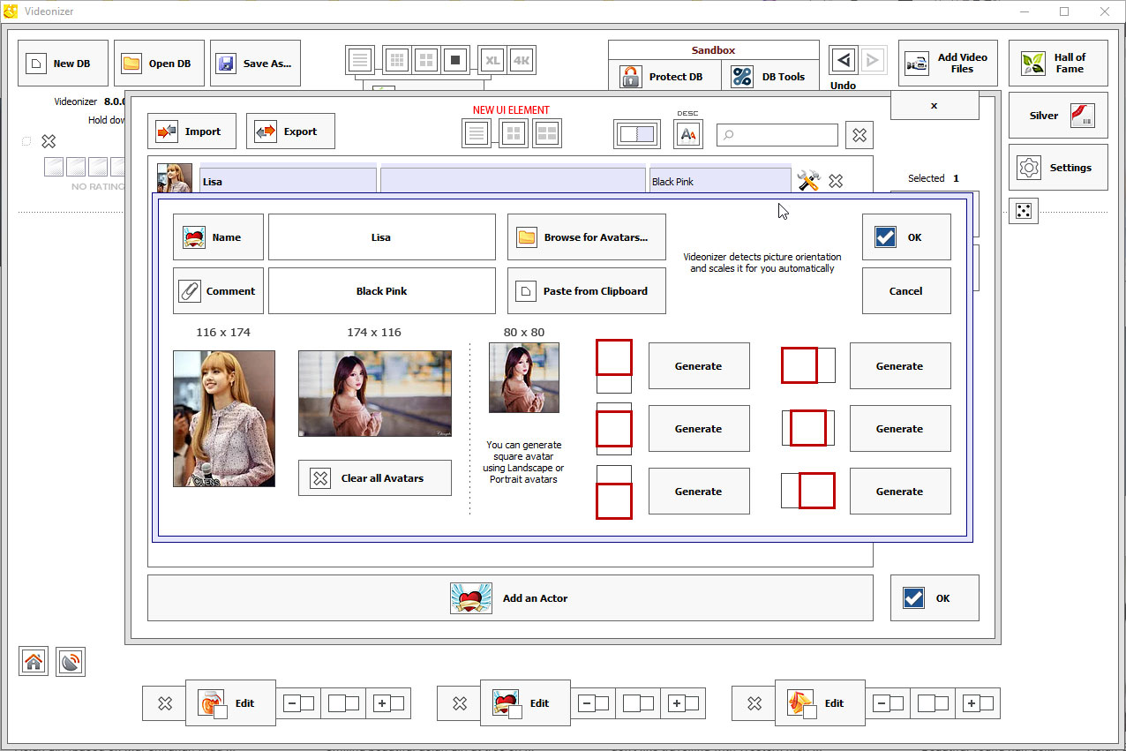Viewport: 1126px width, 751px height.
Task: Switch actors window to four-tile grid layout
Action: (515, 133)
